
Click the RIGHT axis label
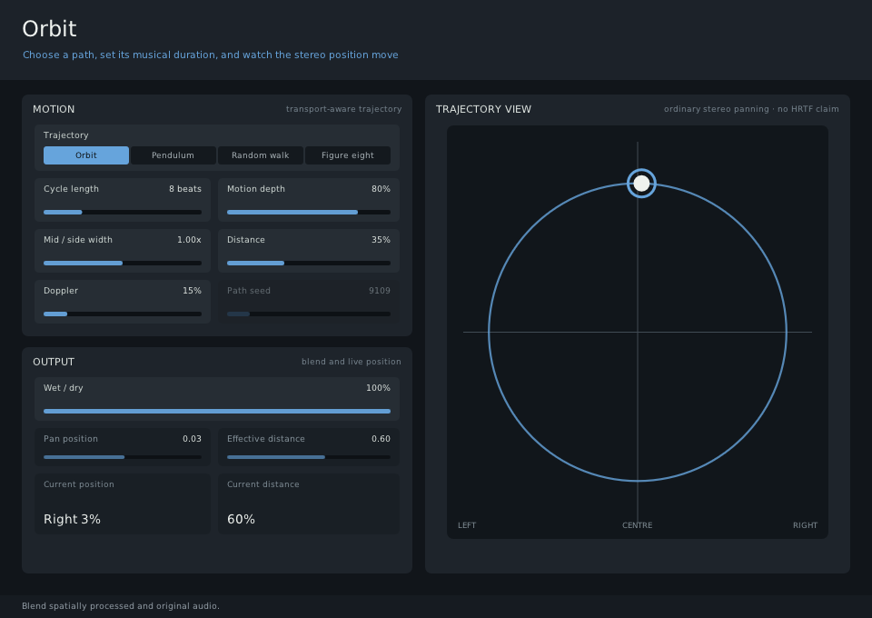tap(806, 525)
